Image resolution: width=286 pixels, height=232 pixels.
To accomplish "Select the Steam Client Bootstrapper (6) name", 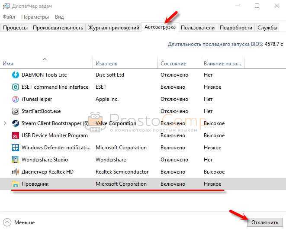I will point(55,123).
